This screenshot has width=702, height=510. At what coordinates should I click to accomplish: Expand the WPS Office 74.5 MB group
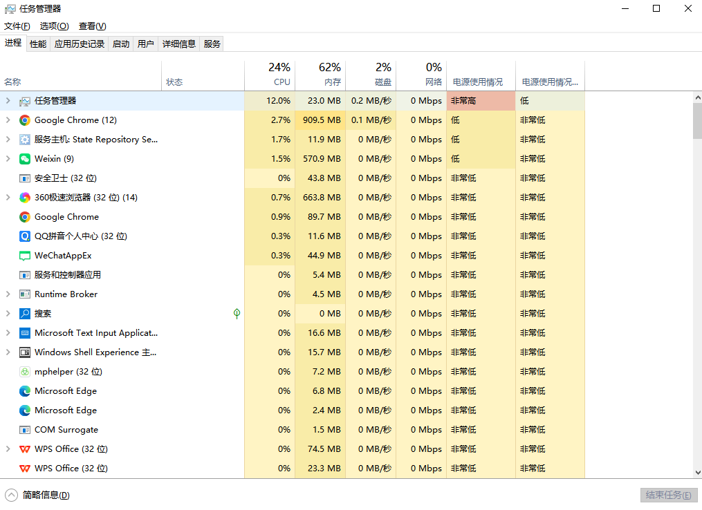[x=8, y=448]
